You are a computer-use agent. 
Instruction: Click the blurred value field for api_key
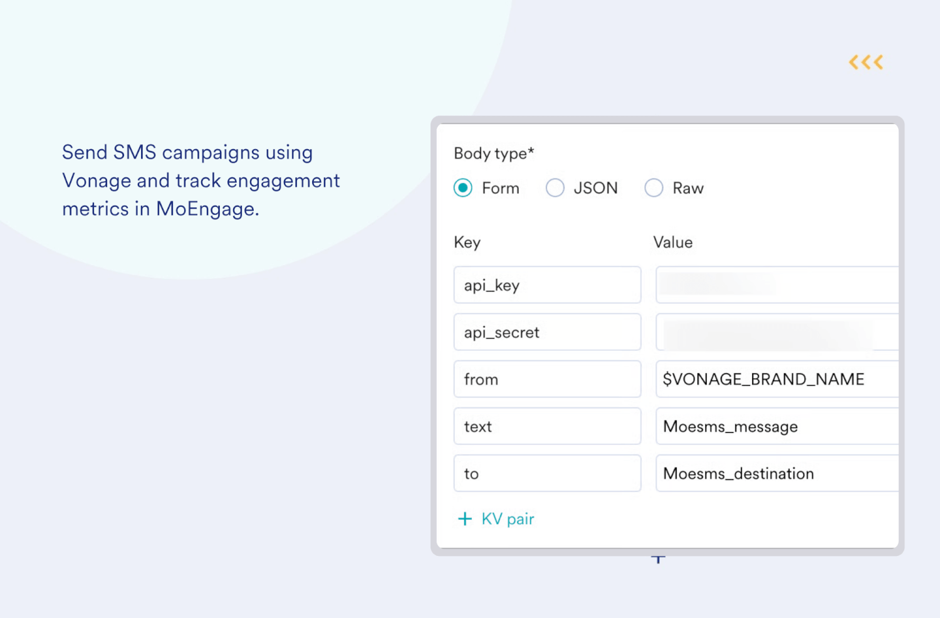click(x=777, y=285)
